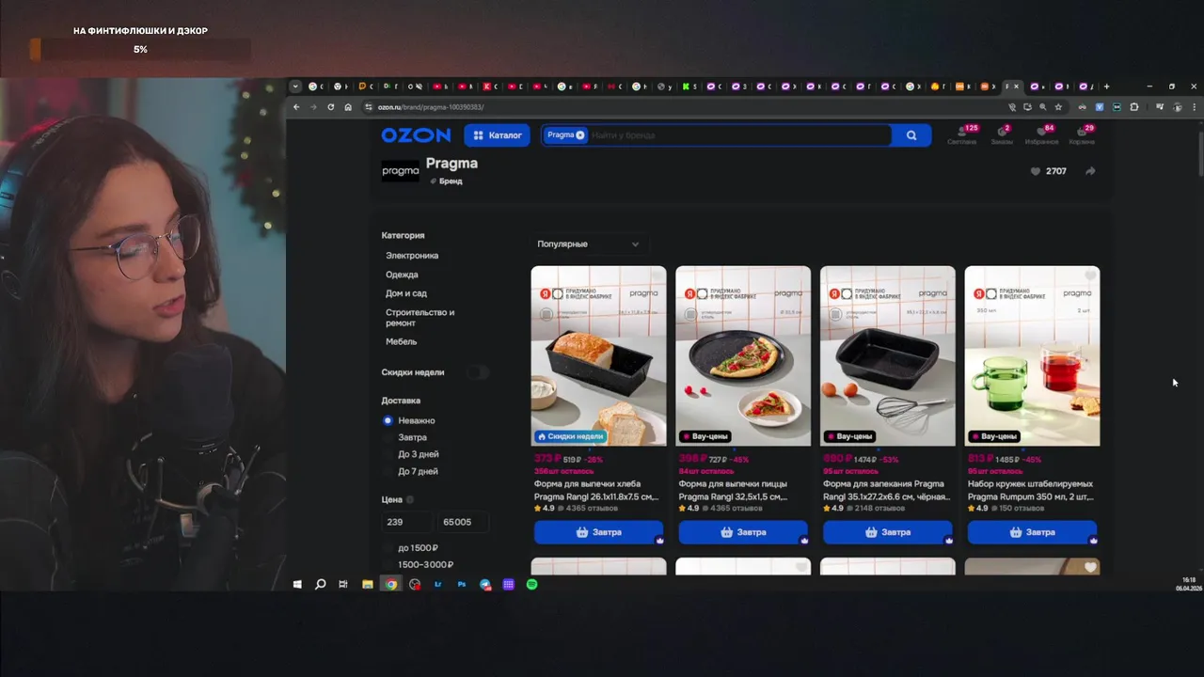Click the Найти у бренда search field
This screenshot has width=1204, height=677.
pos(738,135)
